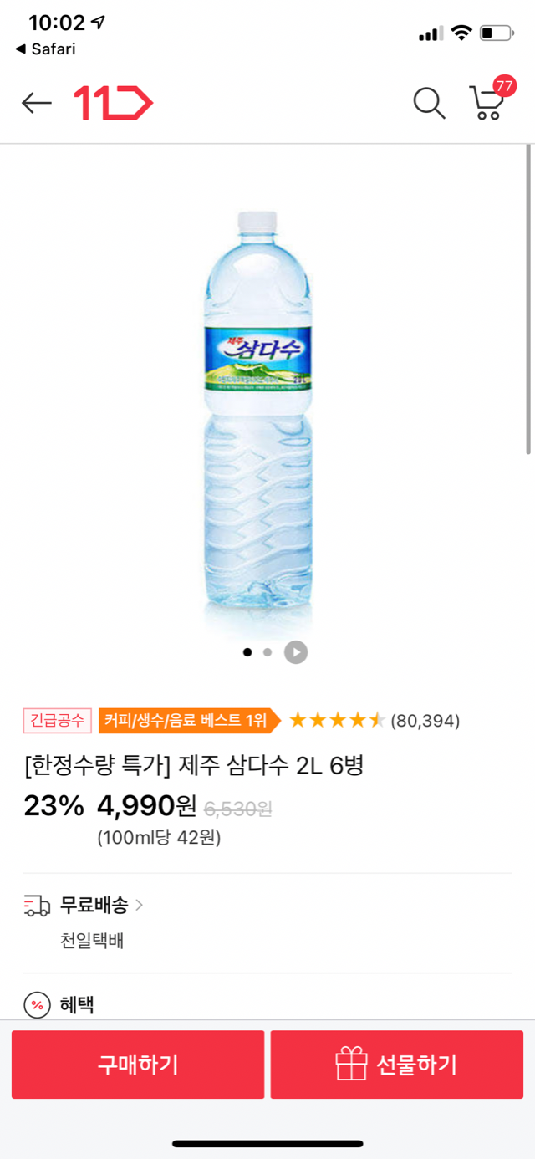Tap the back arrow icon
The width and height of the screenshot is (535, 1159).
tap(37, 103)
